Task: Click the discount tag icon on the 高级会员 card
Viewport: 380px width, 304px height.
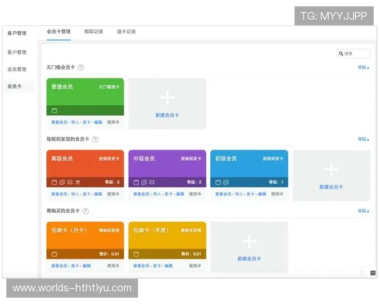Action: click(62, 182)
